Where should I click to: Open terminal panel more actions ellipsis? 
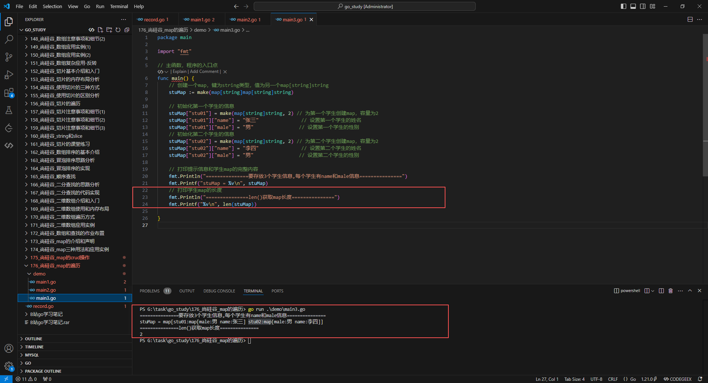[x=680, y=291]
